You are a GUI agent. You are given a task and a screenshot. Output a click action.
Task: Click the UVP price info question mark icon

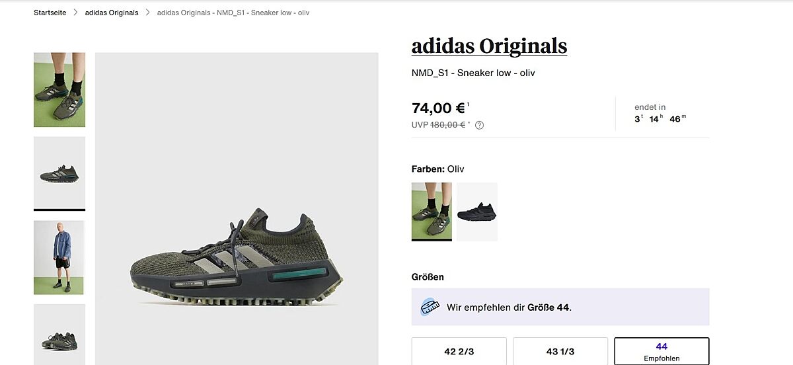click(480, 126)
